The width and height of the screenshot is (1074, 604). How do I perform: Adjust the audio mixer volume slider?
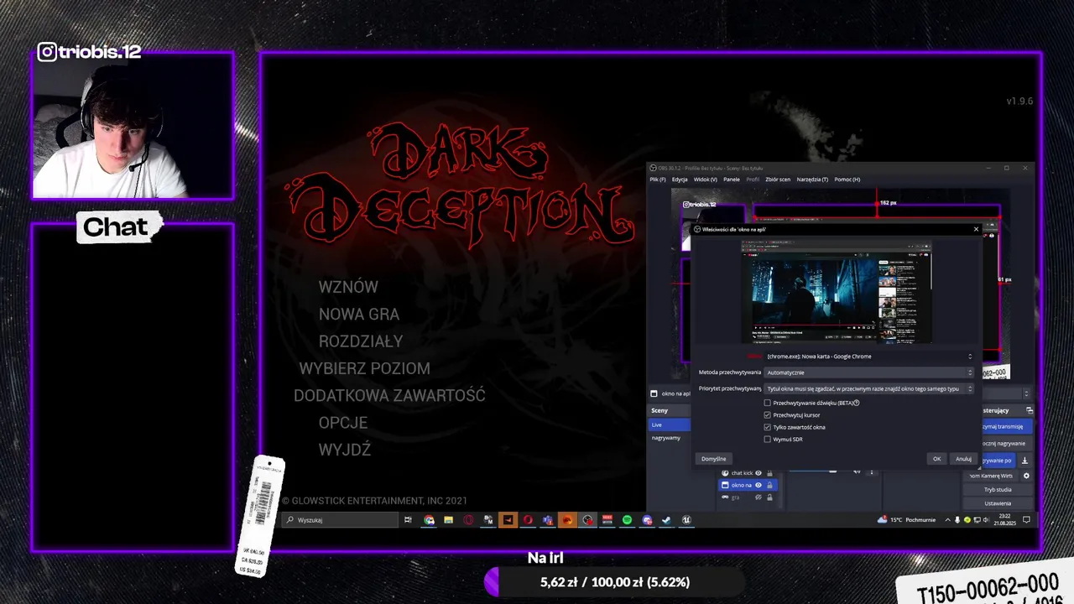coord(832,471)
